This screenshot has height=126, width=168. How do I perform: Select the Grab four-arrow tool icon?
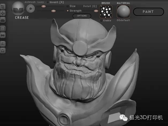click(3, 13)
